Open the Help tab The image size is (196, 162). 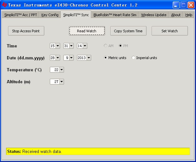tap(189, 15)
